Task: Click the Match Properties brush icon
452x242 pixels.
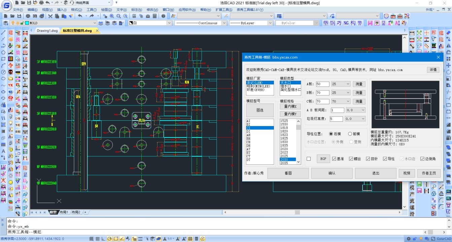Action: pyautogui.click(x=71, y=16)
